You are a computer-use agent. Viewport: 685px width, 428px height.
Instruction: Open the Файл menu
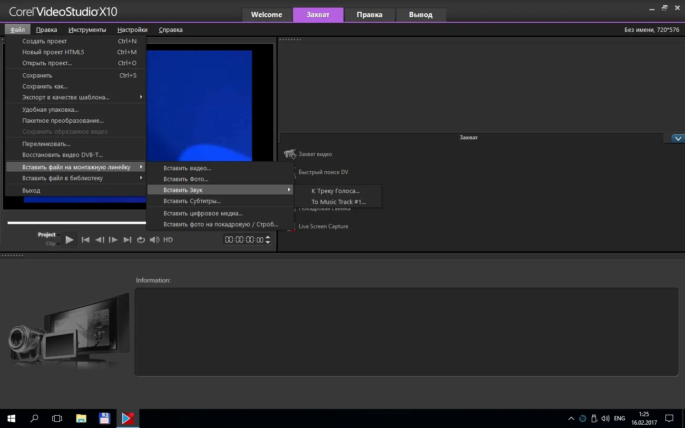(x=18, y=29)
